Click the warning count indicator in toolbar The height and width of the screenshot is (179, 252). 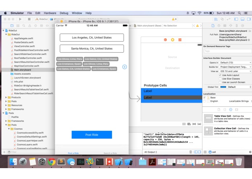click(x=174, y=19)
